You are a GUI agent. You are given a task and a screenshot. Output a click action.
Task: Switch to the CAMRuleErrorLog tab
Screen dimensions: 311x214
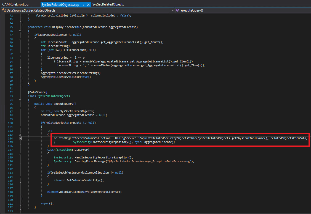pyautogui.click(x=15, y=4)
